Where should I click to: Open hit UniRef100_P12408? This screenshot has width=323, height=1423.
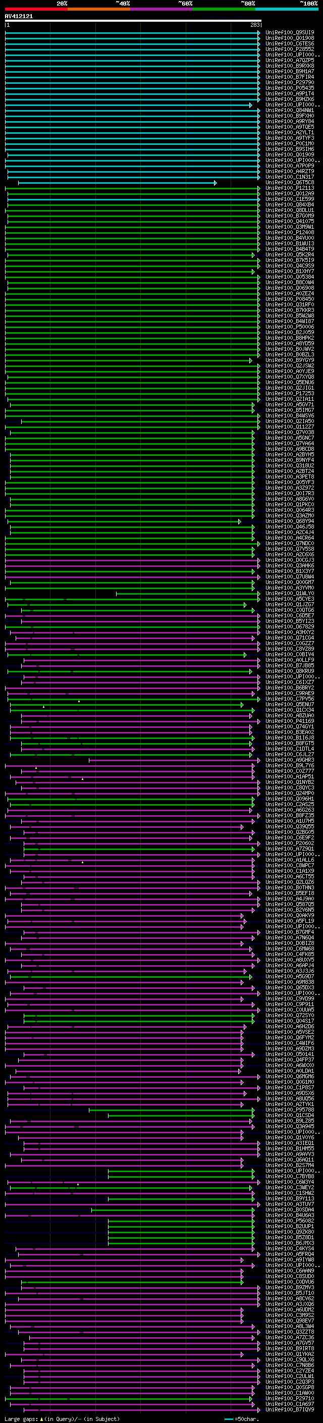point(290,233)
